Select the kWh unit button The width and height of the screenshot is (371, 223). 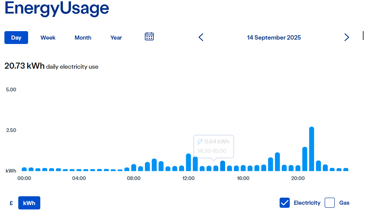coord(29,203)
